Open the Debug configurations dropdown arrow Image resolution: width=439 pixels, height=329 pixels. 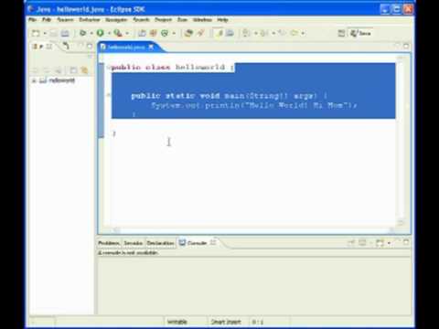(x=91, y=33)
